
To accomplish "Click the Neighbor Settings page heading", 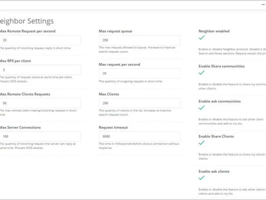I will [x=27, y=21].
